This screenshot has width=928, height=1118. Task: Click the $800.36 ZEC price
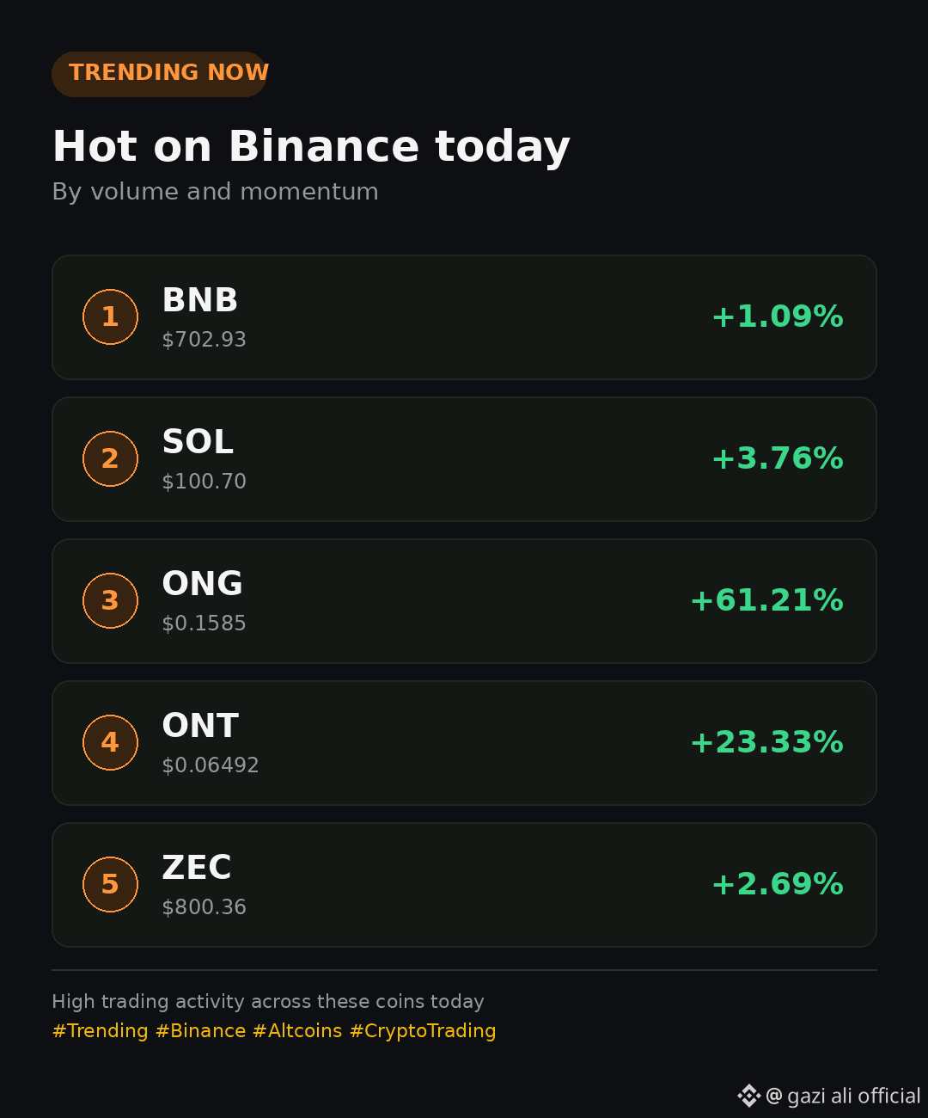click(x=204, y=907)
